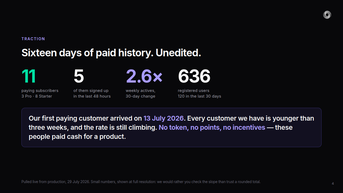Click the highlighted date '13 July 2026'
Viewport: 343px width, 193px height.
point(163,118)
